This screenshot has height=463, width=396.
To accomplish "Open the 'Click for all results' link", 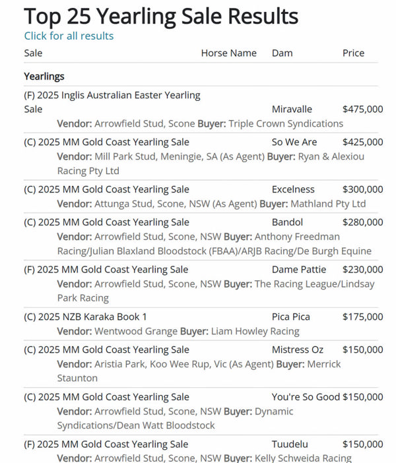I will click(69, 36).
